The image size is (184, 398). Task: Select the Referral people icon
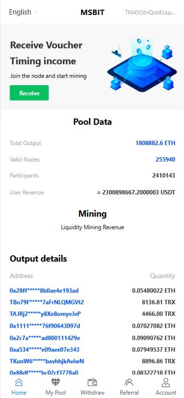129,382
